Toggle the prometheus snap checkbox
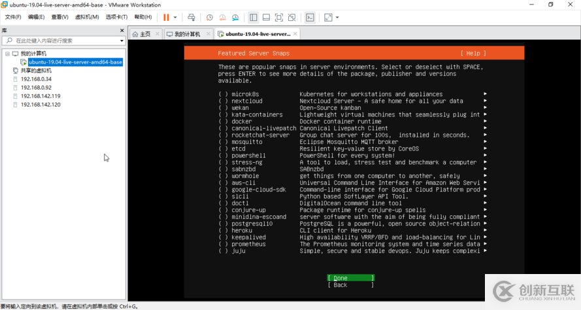The height and width of the screenshot is (310, 581). pyautogui.click(x=224, y=245)
